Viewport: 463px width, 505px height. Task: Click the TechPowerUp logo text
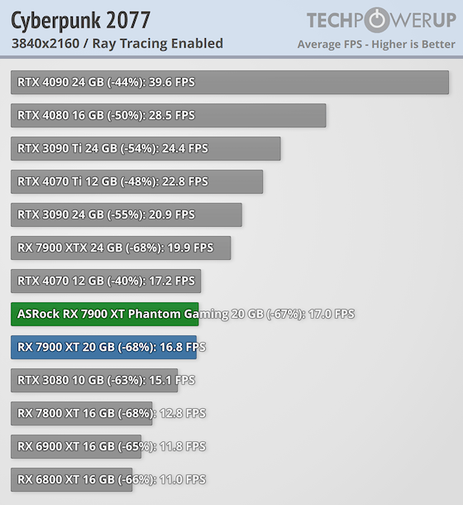[381, 20]
